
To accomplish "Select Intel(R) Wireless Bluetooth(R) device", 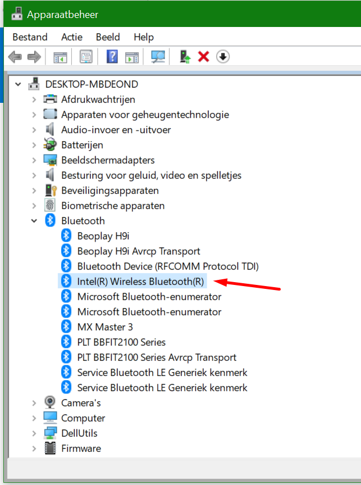I will click(140, 281).
